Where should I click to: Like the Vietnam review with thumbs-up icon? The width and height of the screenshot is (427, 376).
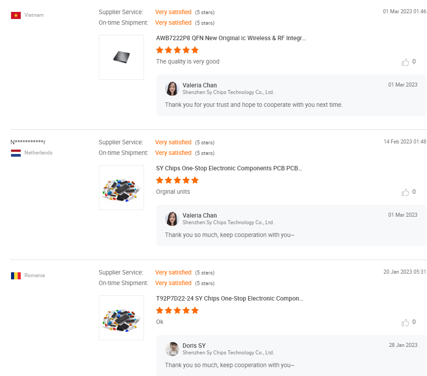point(405,62)
